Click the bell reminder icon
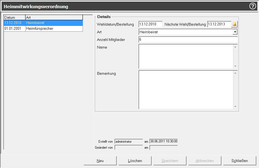259x168 pixels. 234,24
